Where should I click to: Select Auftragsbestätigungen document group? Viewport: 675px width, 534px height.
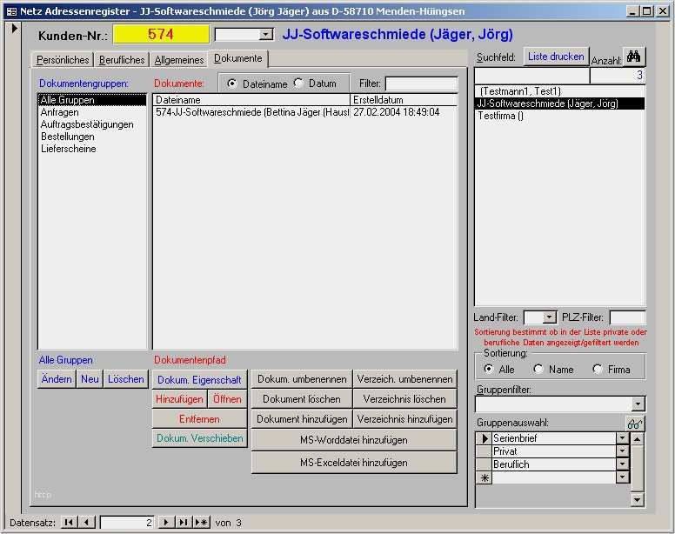click(x=92, y=124)
